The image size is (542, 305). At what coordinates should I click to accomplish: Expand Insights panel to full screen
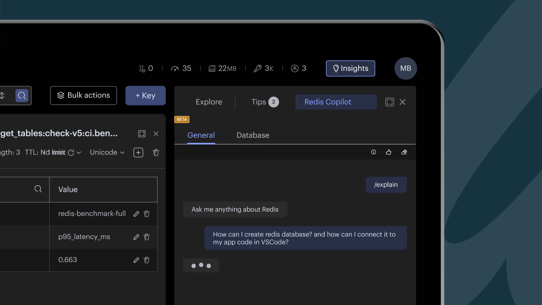pyautogui.click(x=390, y=102)
